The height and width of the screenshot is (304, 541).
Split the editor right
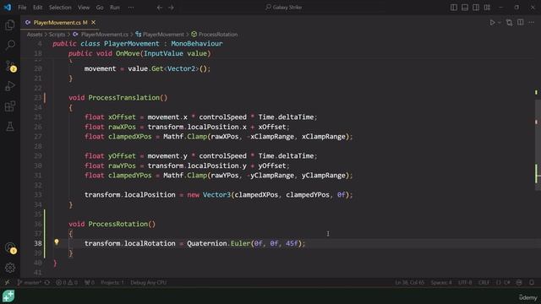pyautogui.click(x=521, y=23)
